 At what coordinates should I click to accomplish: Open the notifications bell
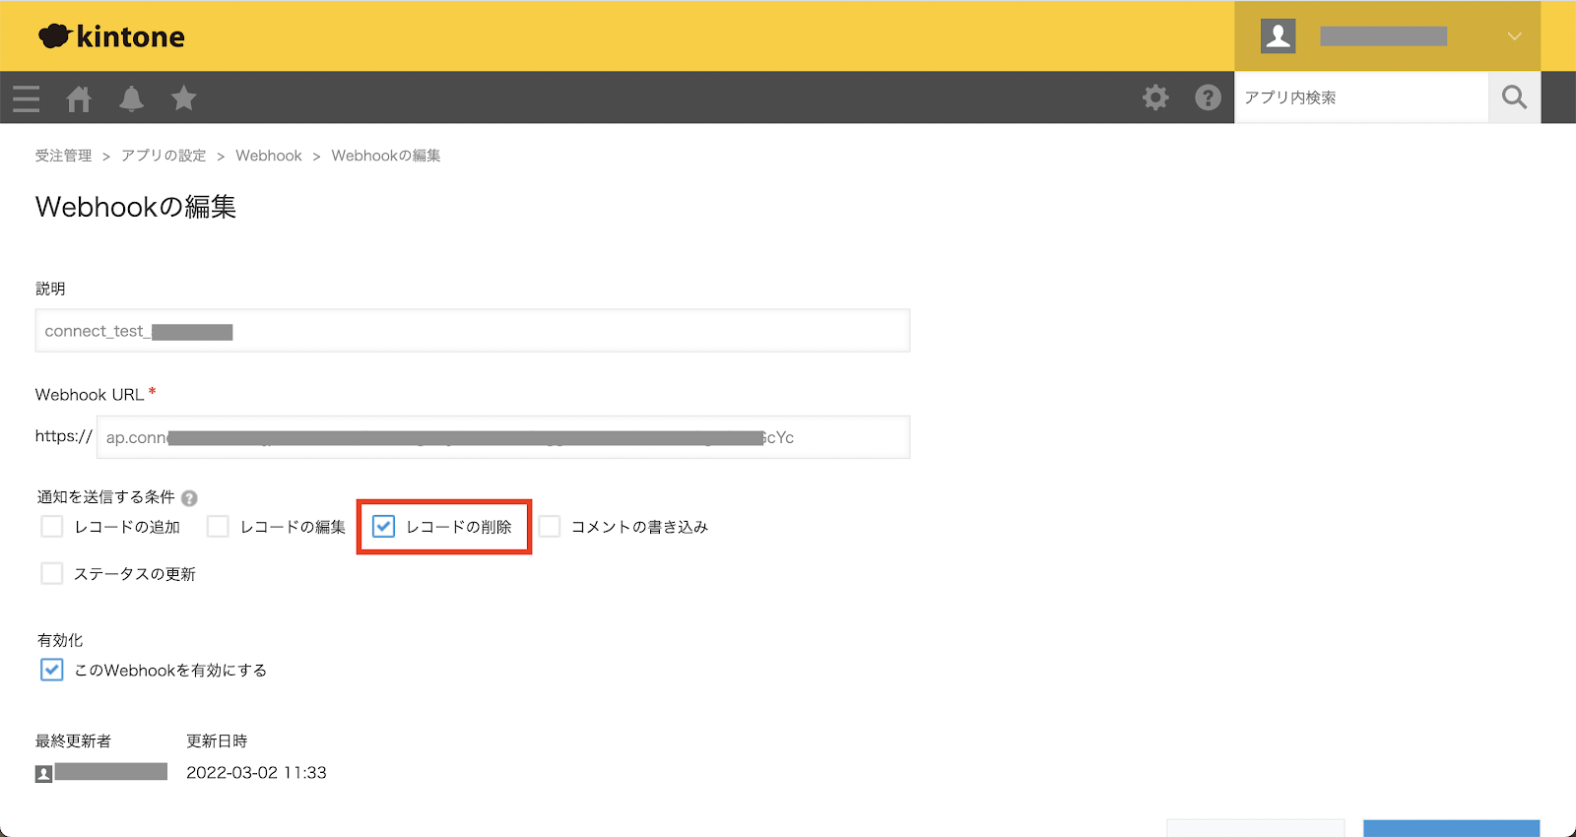pyautogui.click(x=131, y=98)
